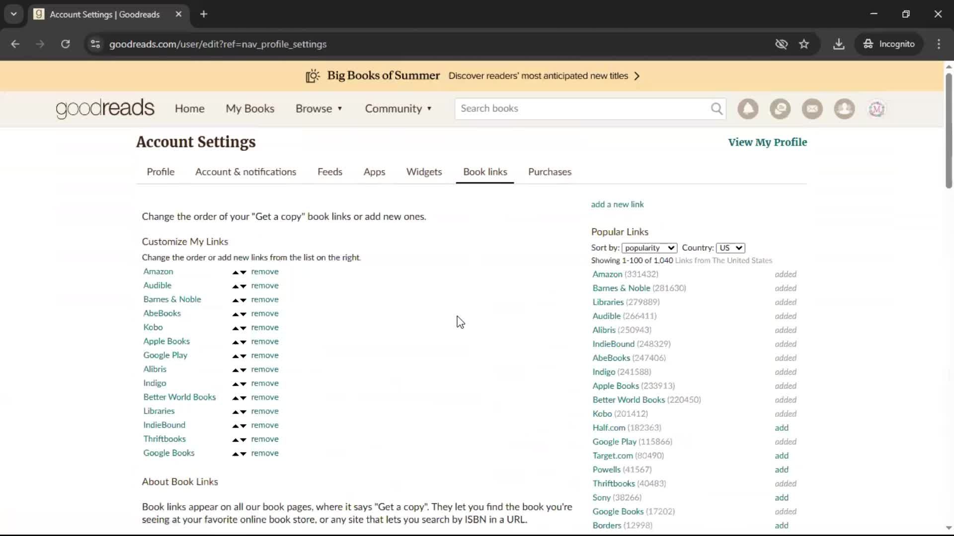Add Powells to my links
Image resolution: width=954 pixels, height=536 pixels.
pyautogui.click(x=782, y=469)
